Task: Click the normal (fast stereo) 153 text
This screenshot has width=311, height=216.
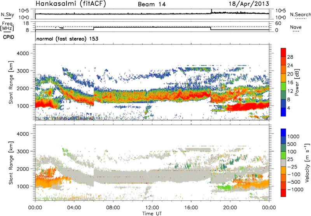Action: pyautogui.click(x=67, y=39)
